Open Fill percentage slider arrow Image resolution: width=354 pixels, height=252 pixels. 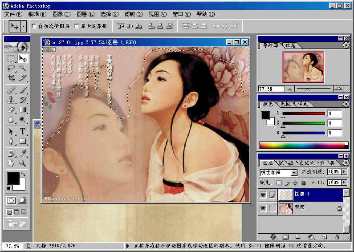pos(344,182)
